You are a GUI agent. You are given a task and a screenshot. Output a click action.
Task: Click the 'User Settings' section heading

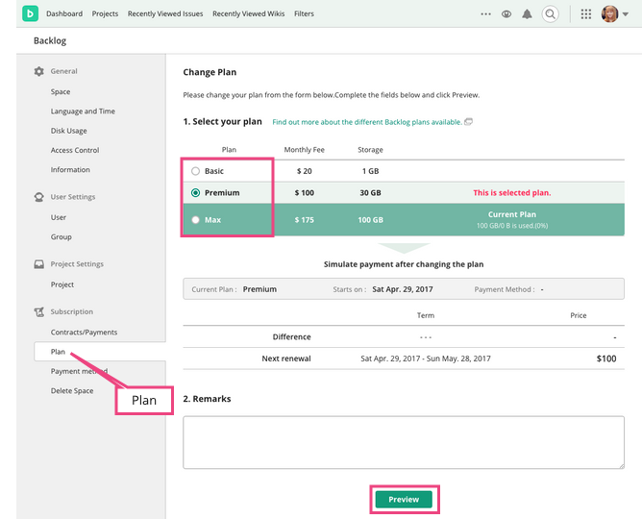[x=73, y=197]
